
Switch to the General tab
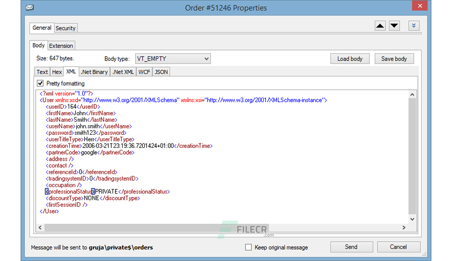click(42, 28)
